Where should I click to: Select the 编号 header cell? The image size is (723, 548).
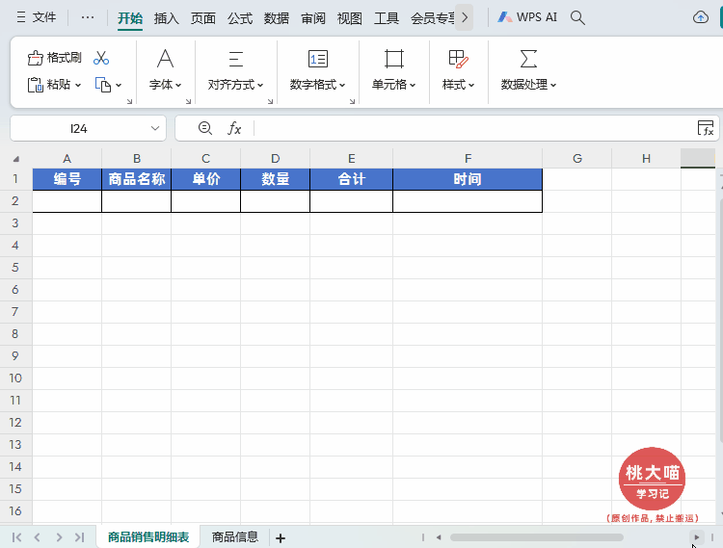[x=67, y=179]
